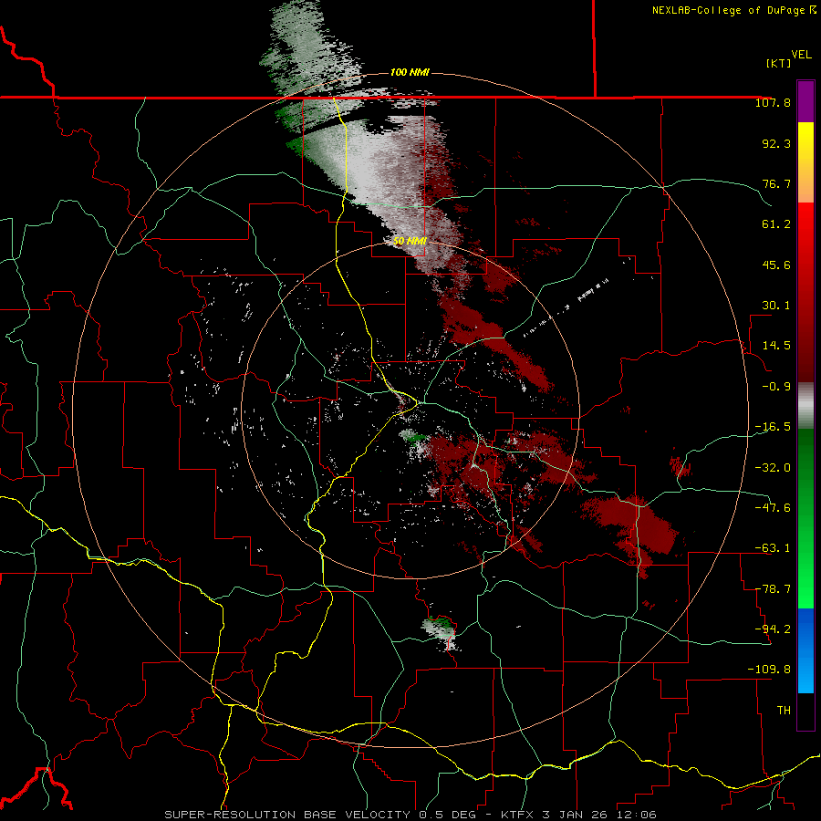This screenshot has height=821, width=821.
Task: Click the bright green segment of color bar
Action: 805,518
